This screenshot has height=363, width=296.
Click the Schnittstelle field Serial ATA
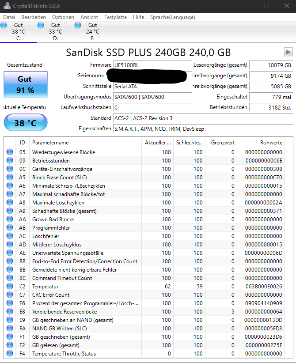pyautogui.click(x=152, y=87)
